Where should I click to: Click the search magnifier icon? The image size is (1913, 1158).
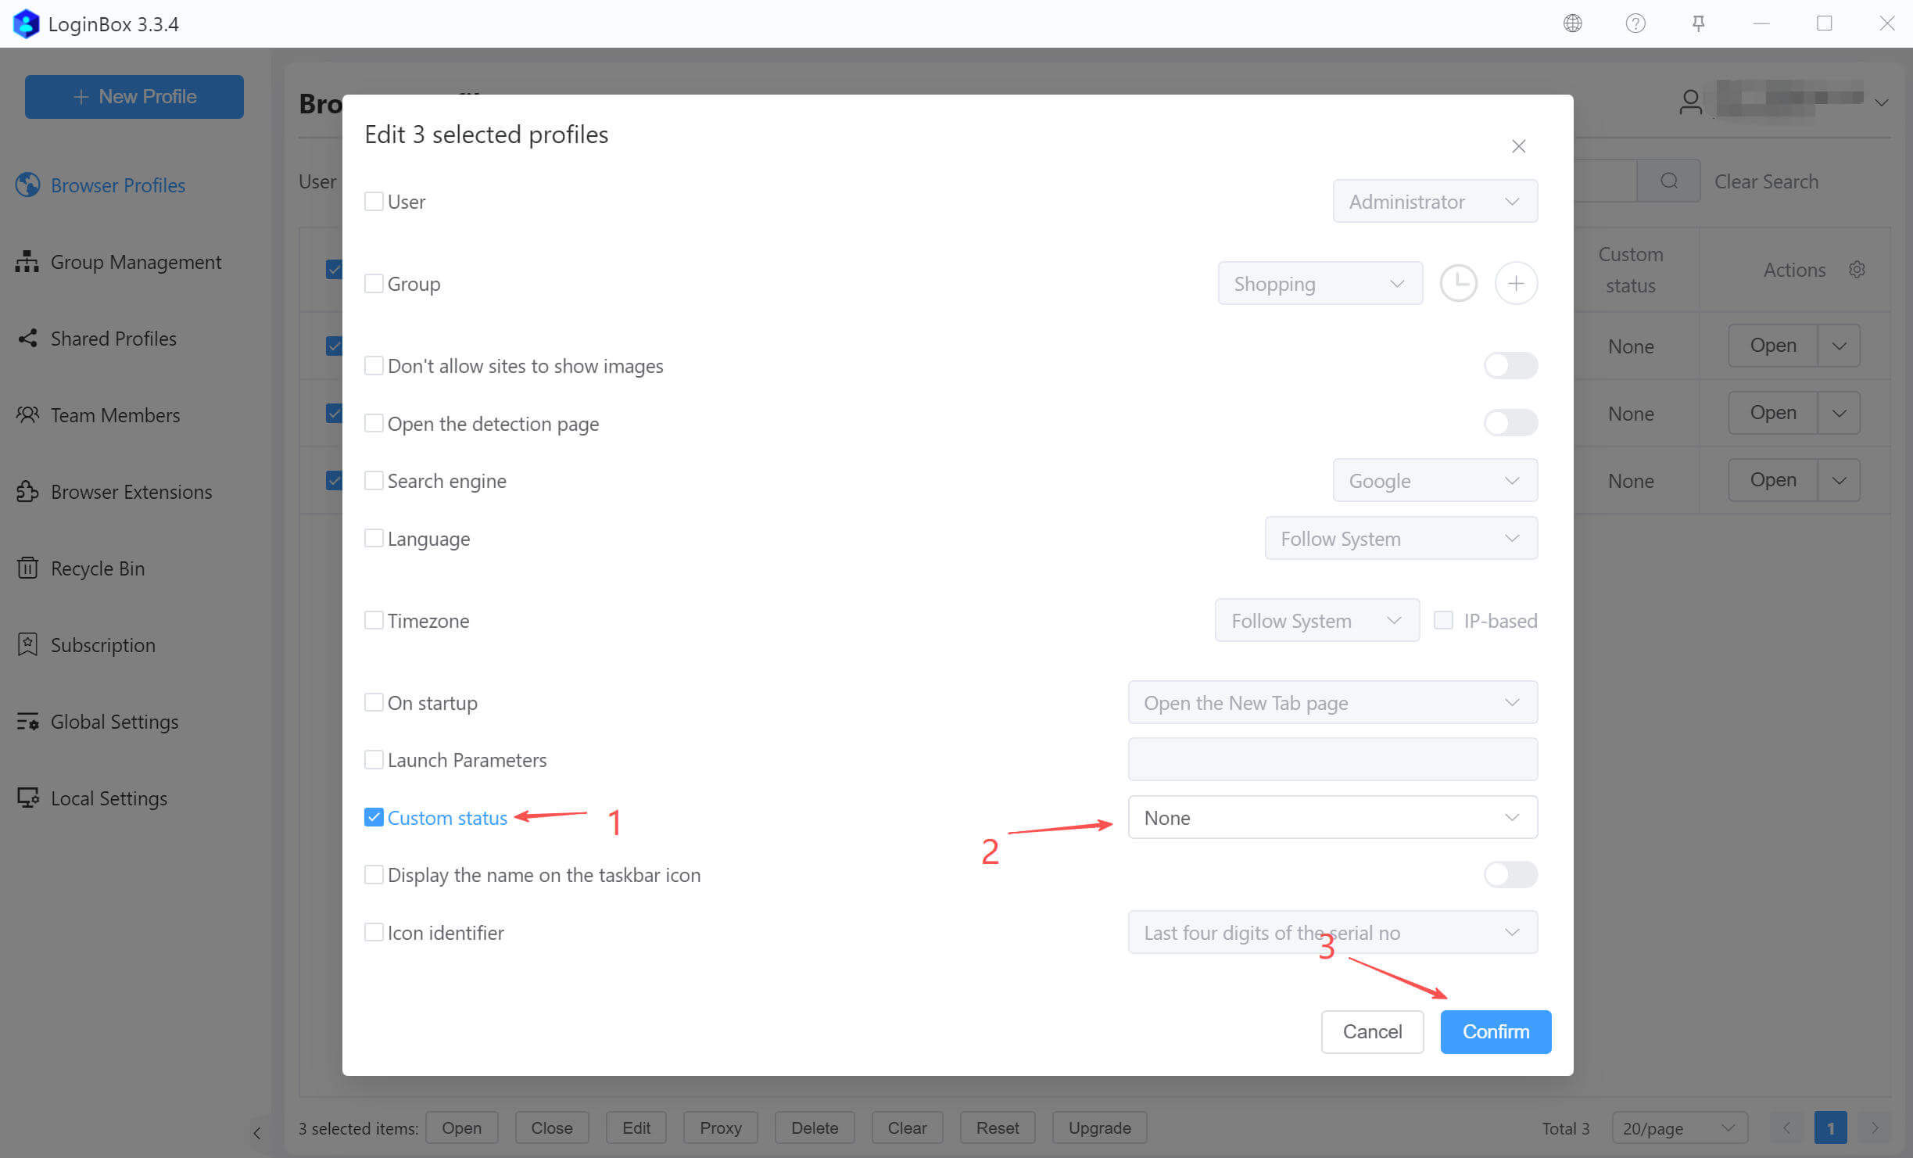1668,181
